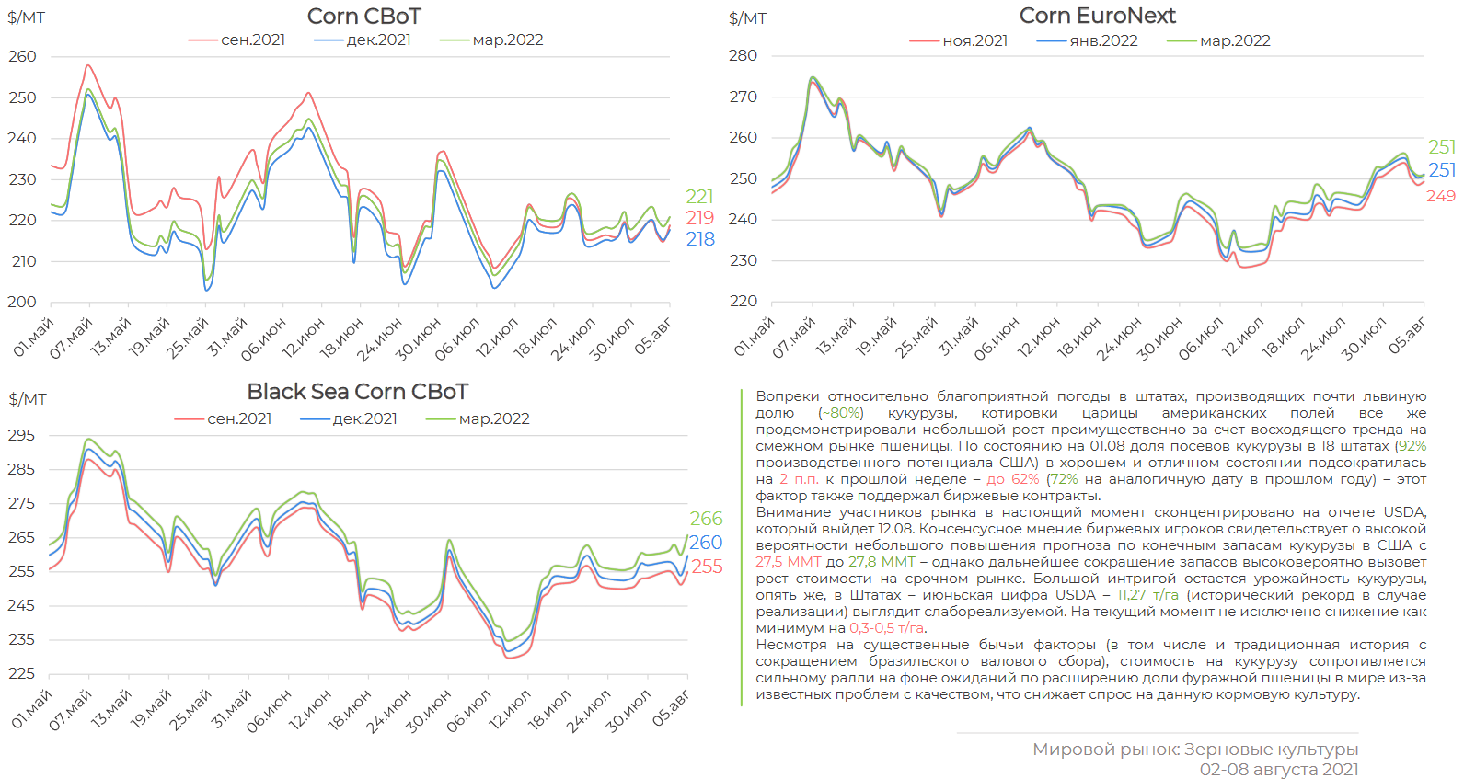Screen dimensions: 1464x779
Task: Click green 266 end-value label in Black Sea chart
Action: coord(706,519)
